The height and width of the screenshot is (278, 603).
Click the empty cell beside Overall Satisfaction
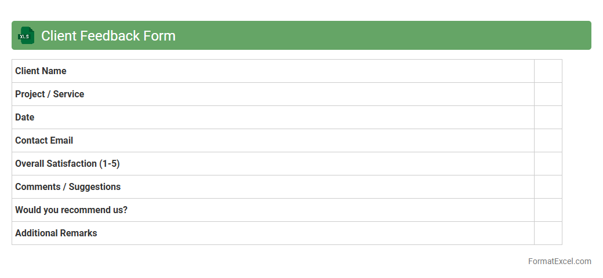coord(548,164)
